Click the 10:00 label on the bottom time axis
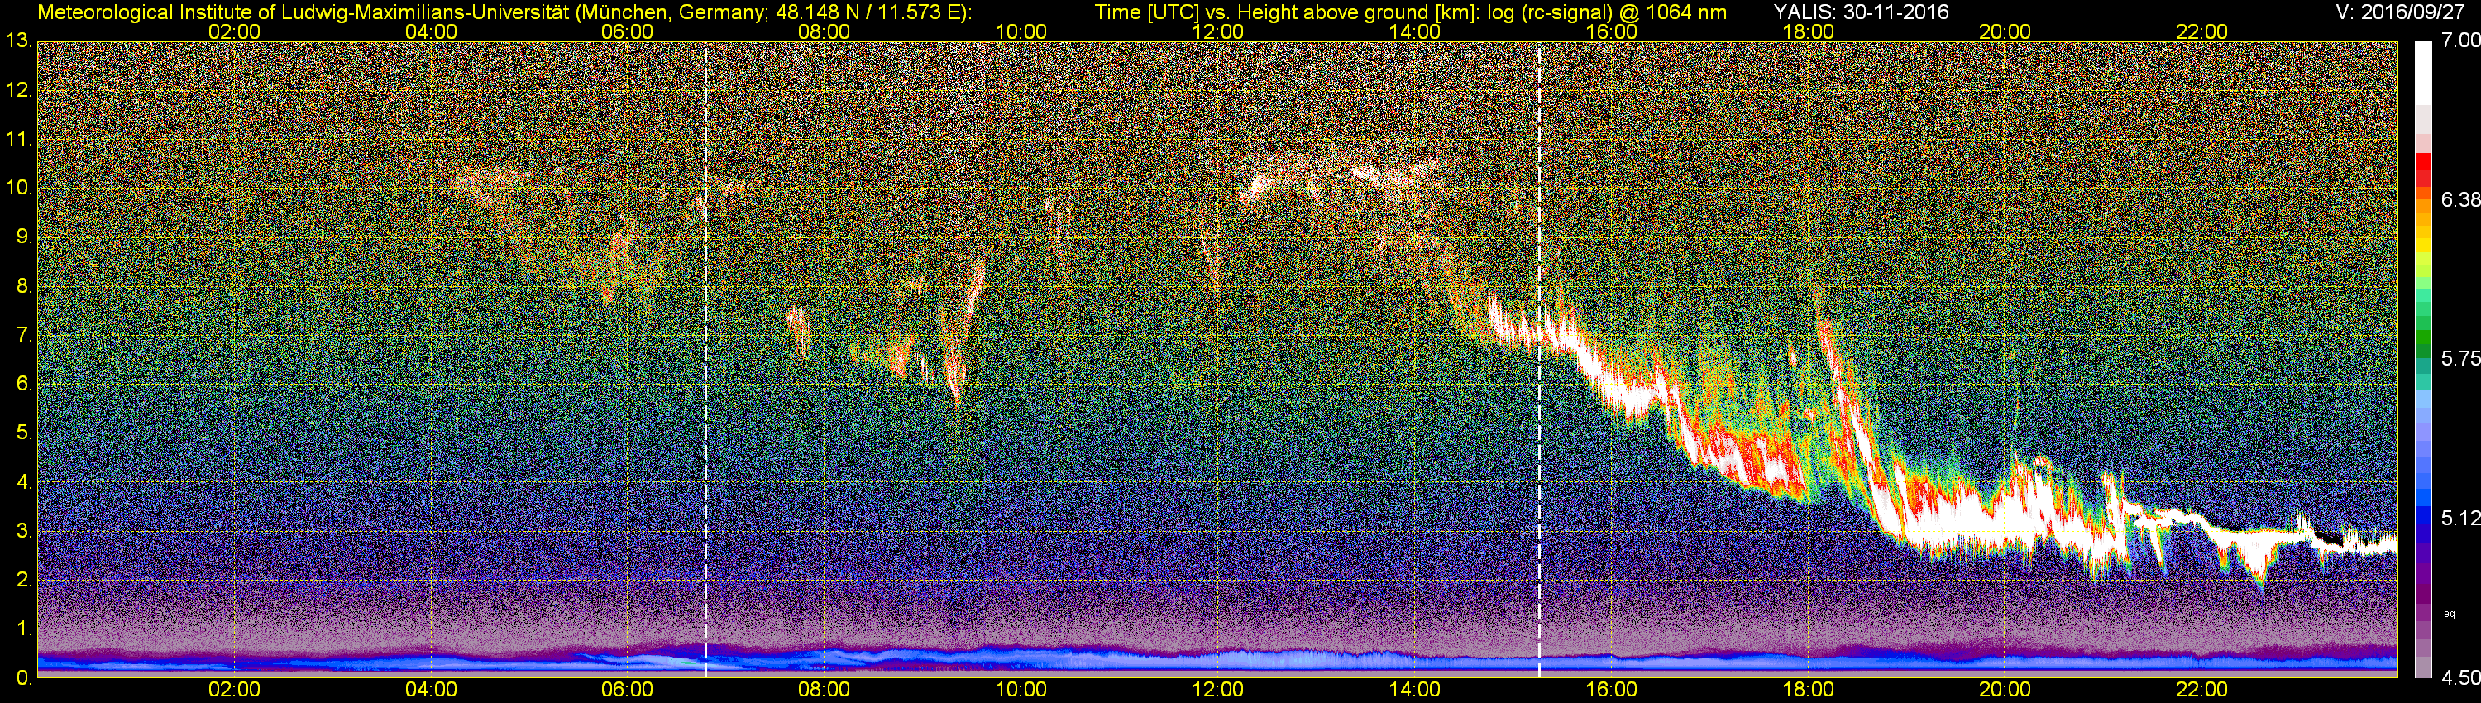 pyautogui.click(x=1021, y=690)
